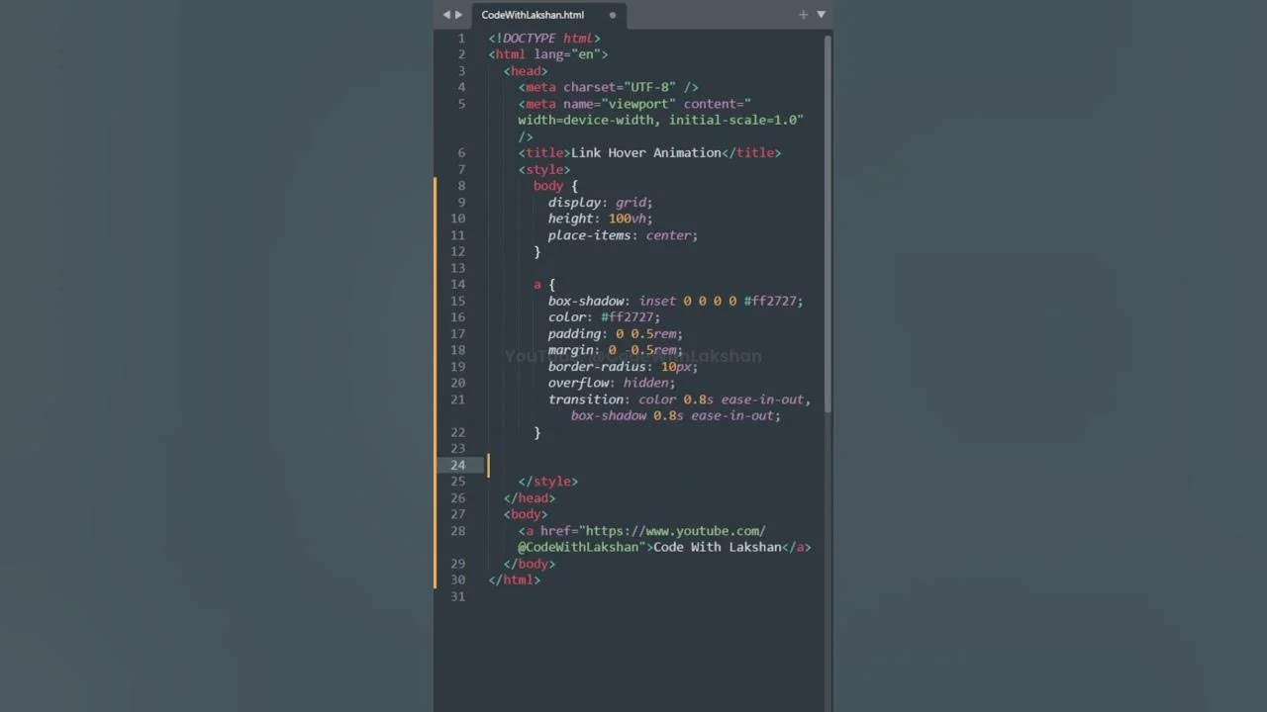Place cursor on 'overflow: hidden' line
This screenshot has width=1267, height=712.
(611, 383)
